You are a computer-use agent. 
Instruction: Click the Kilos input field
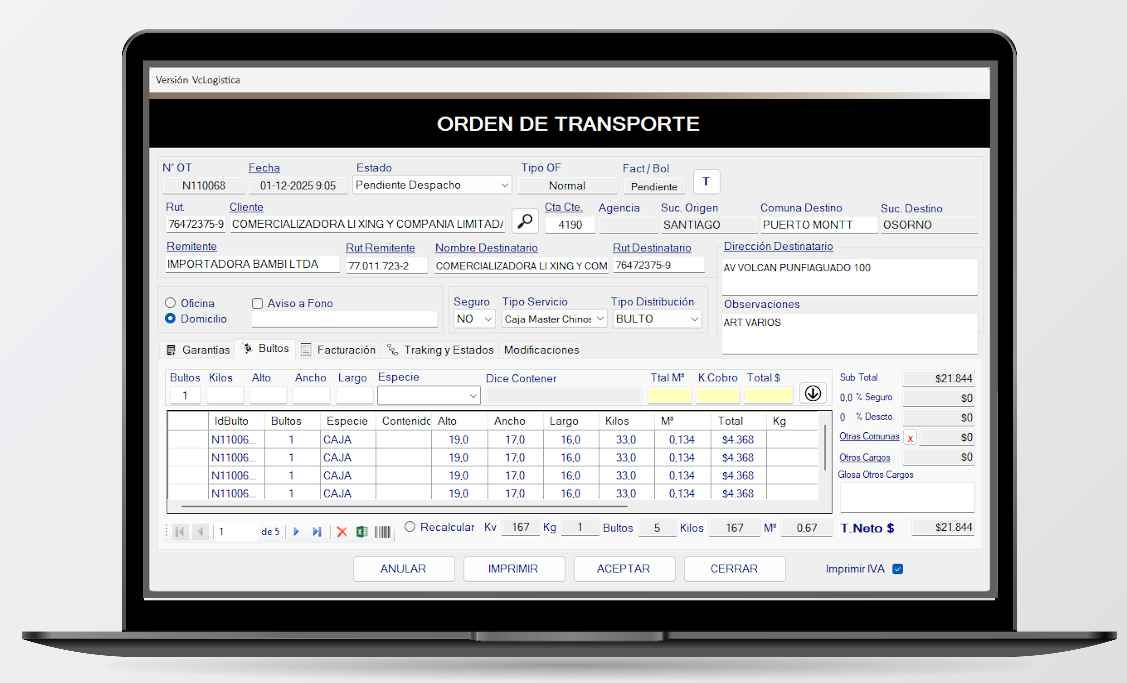coord(225,395)
